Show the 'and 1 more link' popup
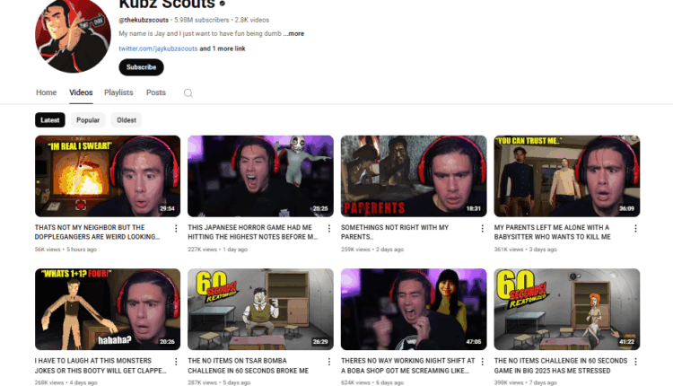This screenshot has height=386, width=673. (x=223, y=48)
